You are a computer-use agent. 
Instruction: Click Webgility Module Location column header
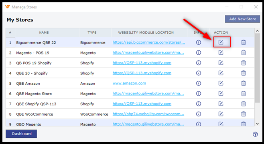[x=146, y=32]
